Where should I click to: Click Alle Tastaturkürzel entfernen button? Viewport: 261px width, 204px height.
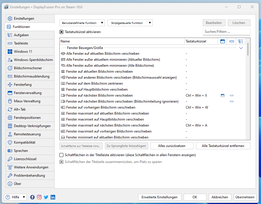[223, 146]
